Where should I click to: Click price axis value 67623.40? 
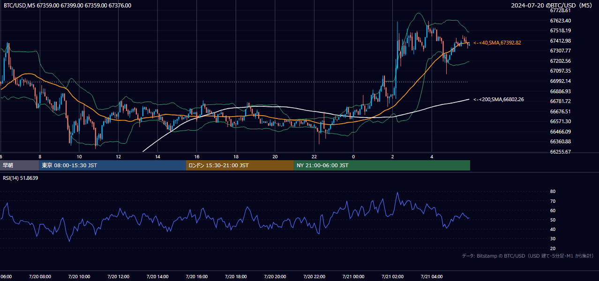[561, 21]
